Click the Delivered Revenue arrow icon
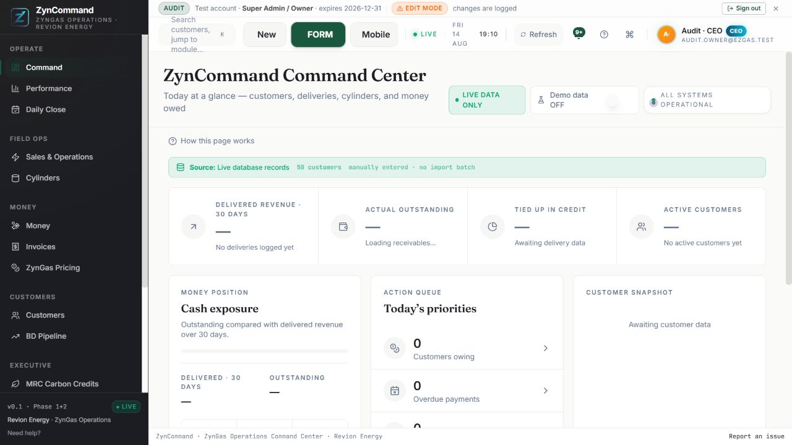The image size is (792, 445). click(193, 227)
